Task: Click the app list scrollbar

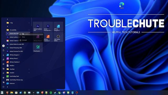Action: click(31, 22)
